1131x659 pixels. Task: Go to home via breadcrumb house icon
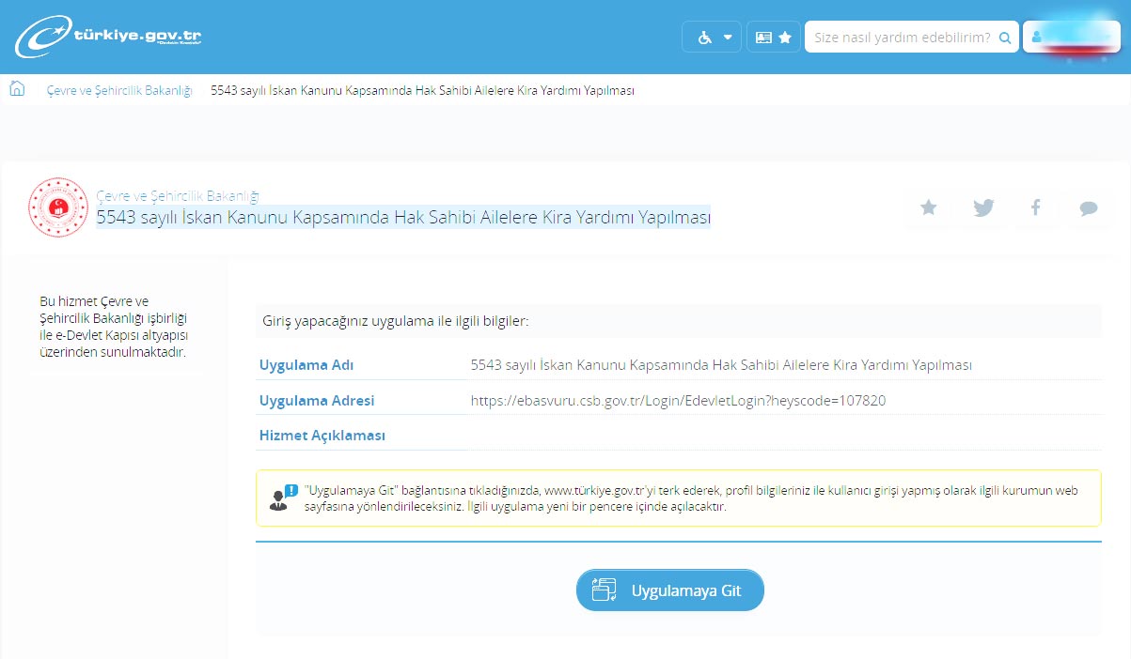point(17,89)
